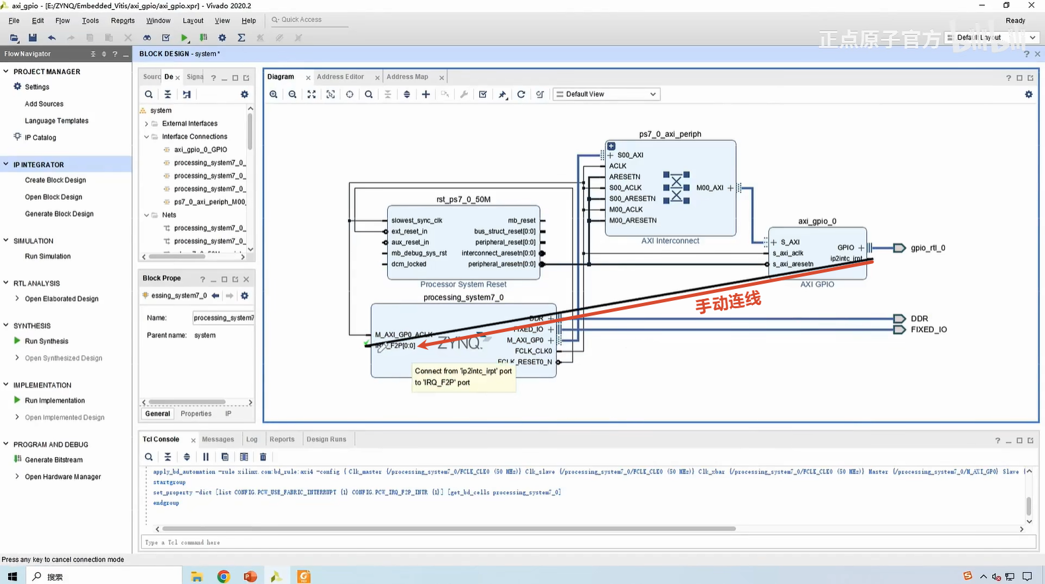Save the block design with the floppy icon

32,38
